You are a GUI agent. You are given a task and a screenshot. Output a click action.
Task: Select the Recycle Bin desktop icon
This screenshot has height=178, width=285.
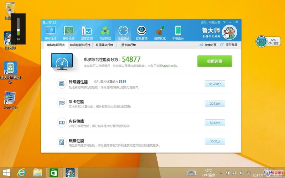pyautogui.click(x=10, y=11)
